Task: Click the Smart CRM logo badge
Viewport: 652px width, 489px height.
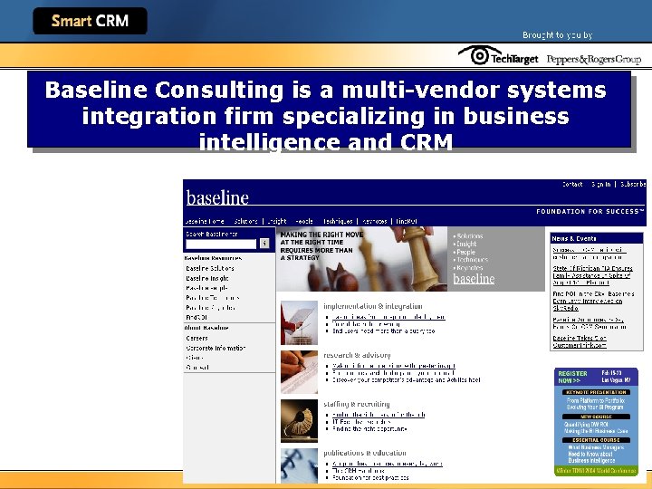Action: pos(90,21)
